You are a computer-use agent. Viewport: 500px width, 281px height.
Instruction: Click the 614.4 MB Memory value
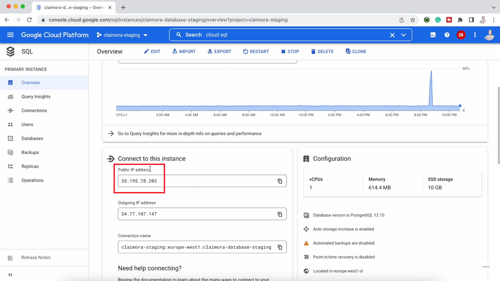(x=380, y=188)
